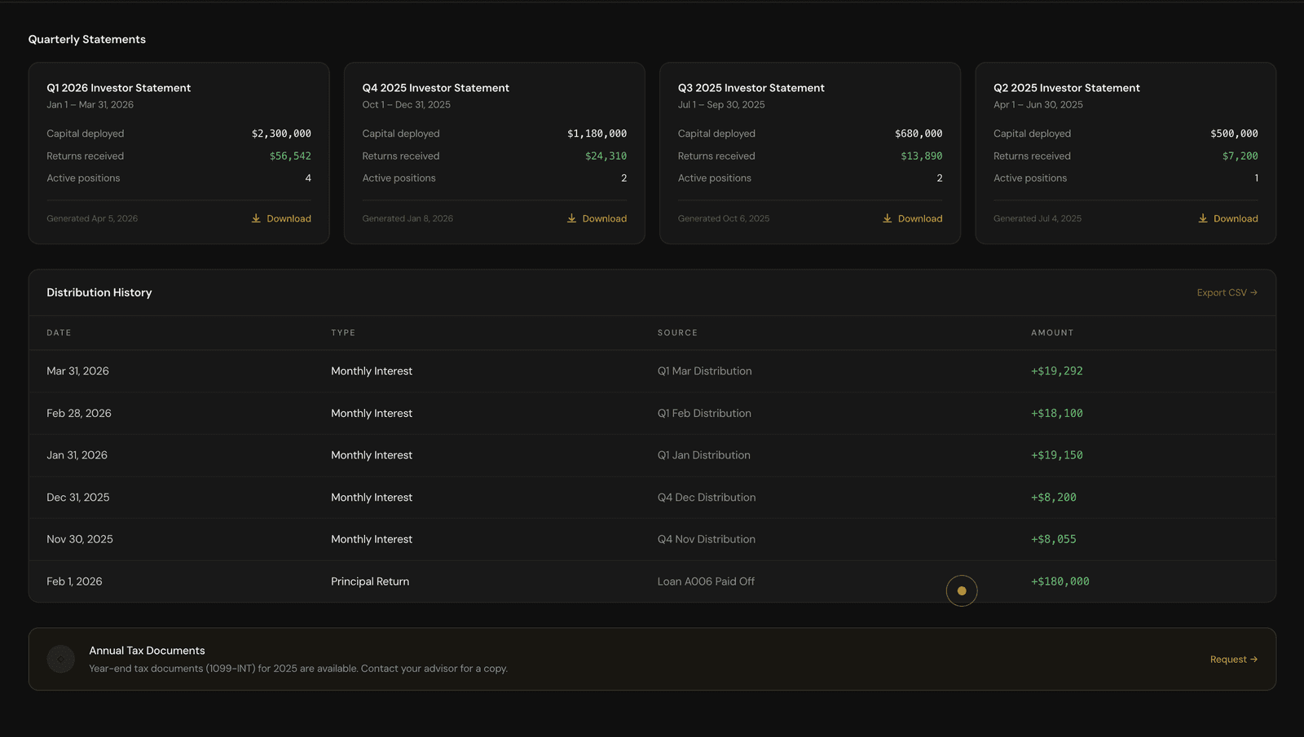
Task: Download the Q4 2025 Investor Statement
Action: click(x=597, y=218)
